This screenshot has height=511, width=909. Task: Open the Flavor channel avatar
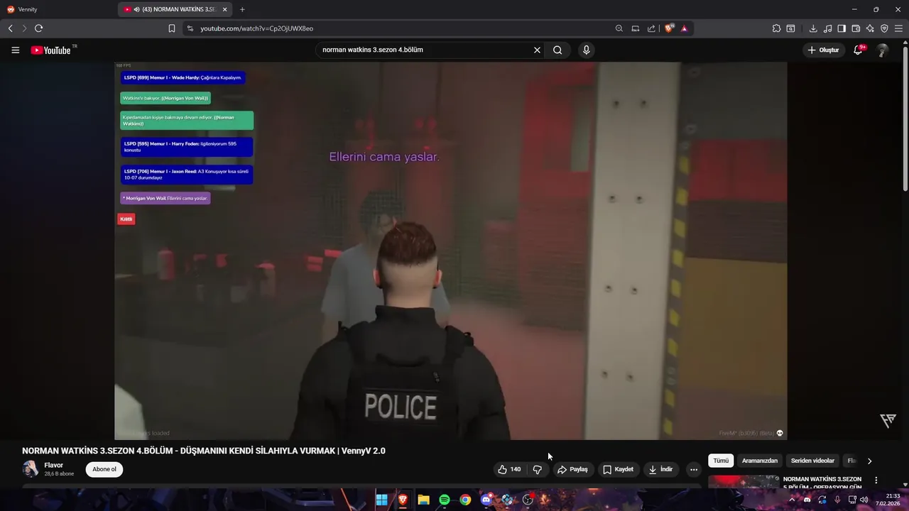point(31,469)
